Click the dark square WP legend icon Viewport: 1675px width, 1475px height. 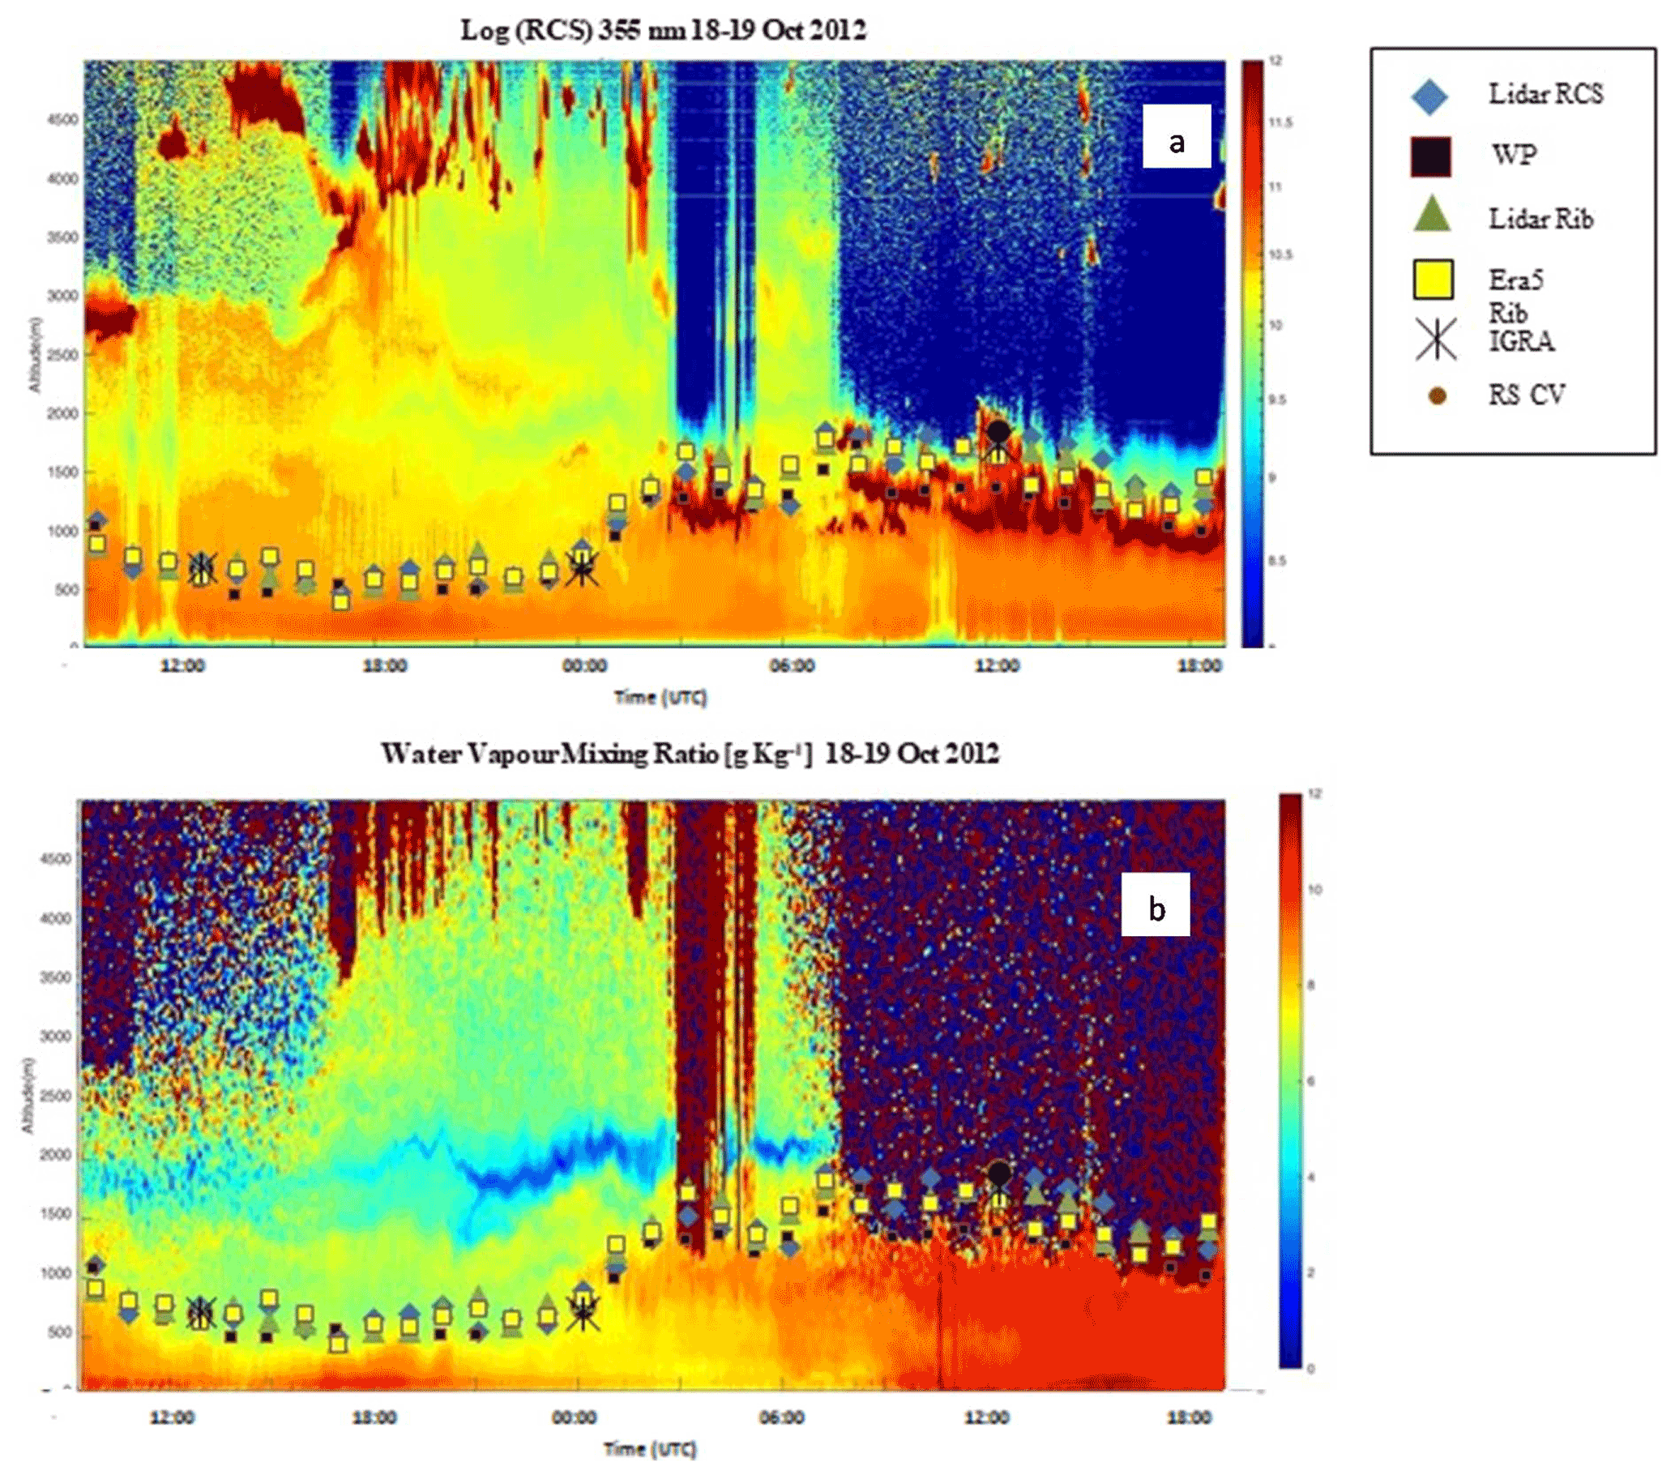[1431, 156]
